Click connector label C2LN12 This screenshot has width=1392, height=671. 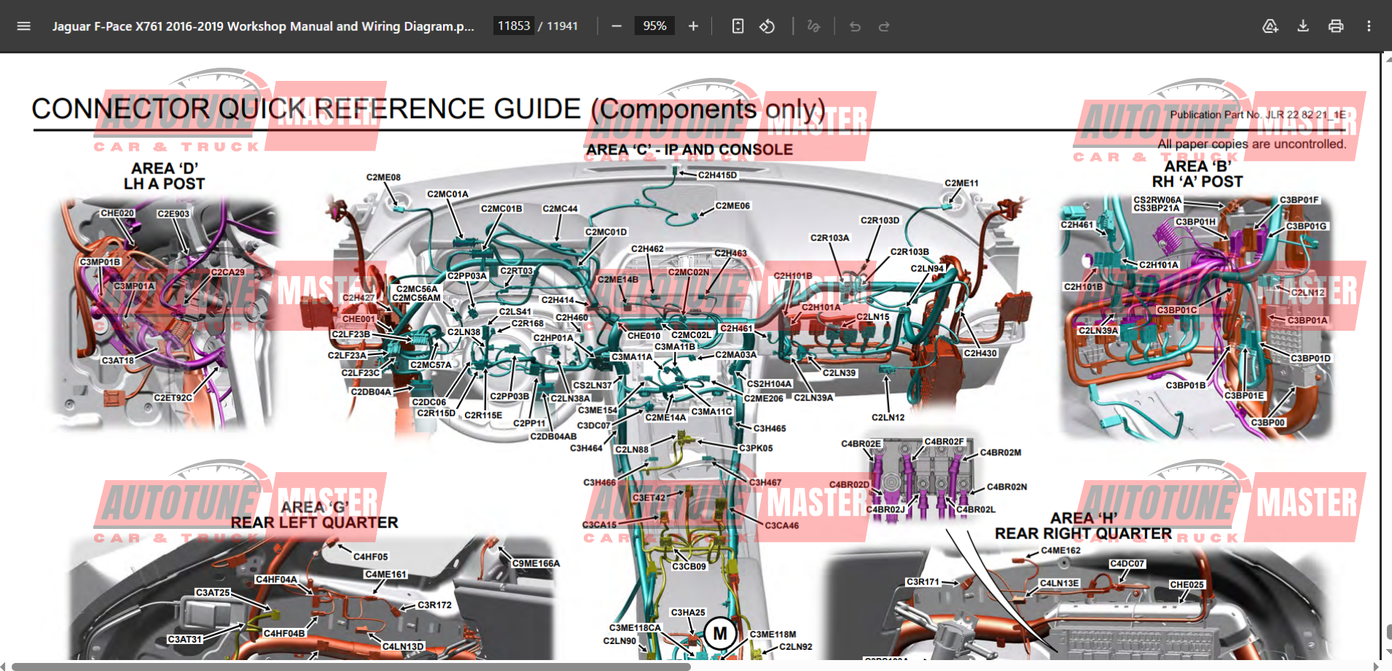pyautogui.click(x=888, y=417)
